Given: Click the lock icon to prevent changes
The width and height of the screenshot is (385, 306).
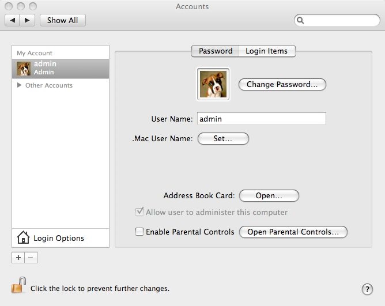Looking at the screenshot, I should [x=19, y=285].
